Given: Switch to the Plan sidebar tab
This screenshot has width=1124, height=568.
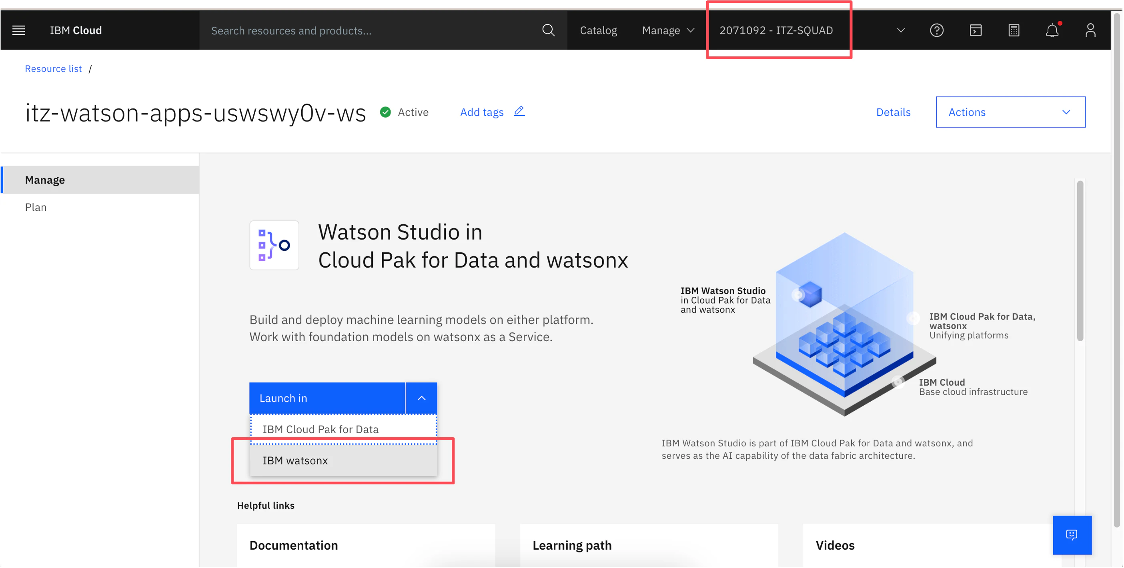Looking at the screenshot, I should (x=36, y=207).
